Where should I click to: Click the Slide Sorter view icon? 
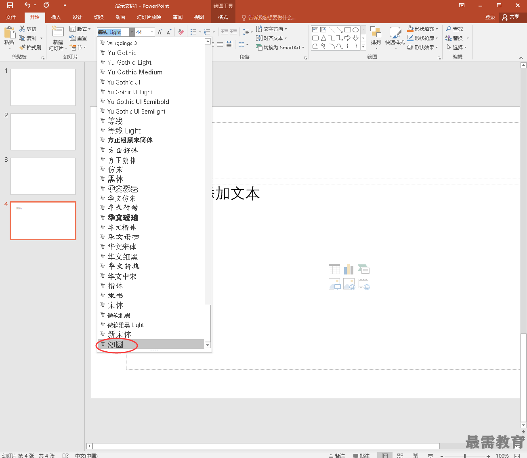click(x=400, y=456)
